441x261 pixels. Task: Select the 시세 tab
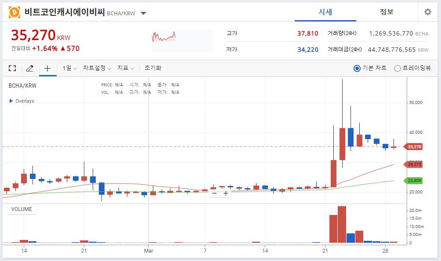(325, 12)
